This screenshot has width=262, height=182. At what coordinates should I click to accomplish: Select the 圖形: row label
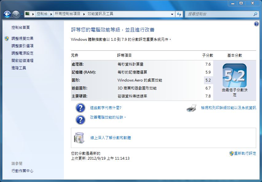pyautogui.click(x=76, y=80)
